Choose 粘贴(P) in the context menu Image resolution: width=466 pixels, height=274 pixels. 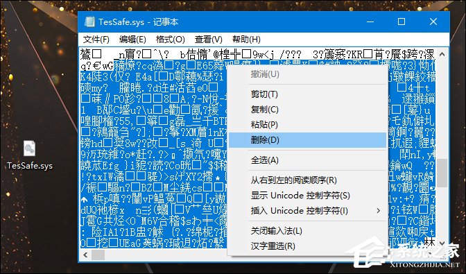[x=308, y=125]
